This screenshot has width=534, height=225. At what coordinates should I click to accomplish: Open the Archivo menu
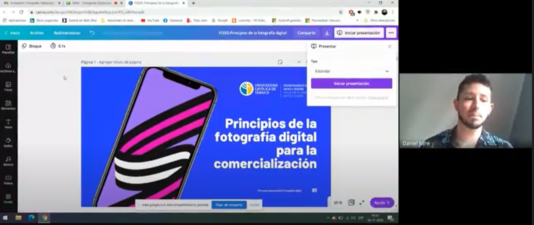click(37, 33)
